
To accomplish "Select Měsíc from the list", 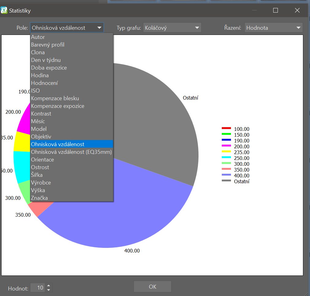I will pos(72,121).
